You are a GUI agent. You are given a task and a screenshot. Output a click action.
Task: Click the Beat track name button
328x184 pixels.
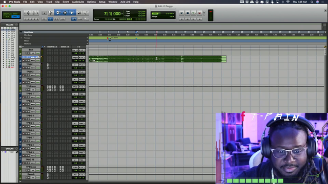click(x=31, y=50)
